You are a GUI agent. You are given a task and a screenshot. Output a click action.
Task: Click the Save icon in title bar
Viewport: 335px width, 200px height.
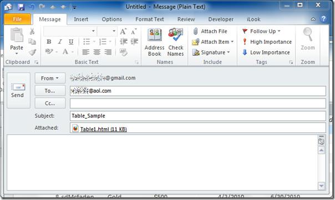(x=21, y=7)
